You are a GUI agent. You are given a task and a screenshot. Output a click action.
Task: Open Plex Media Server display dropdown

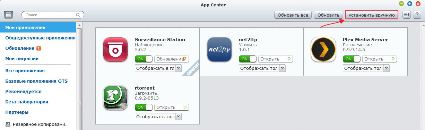366,68
